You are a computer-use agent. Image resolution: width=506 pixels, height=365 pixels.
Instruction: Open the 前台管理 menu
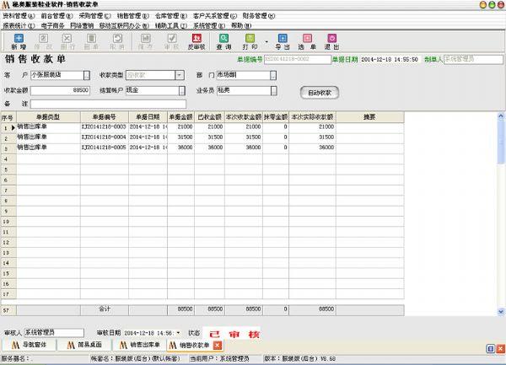[57, 16]
